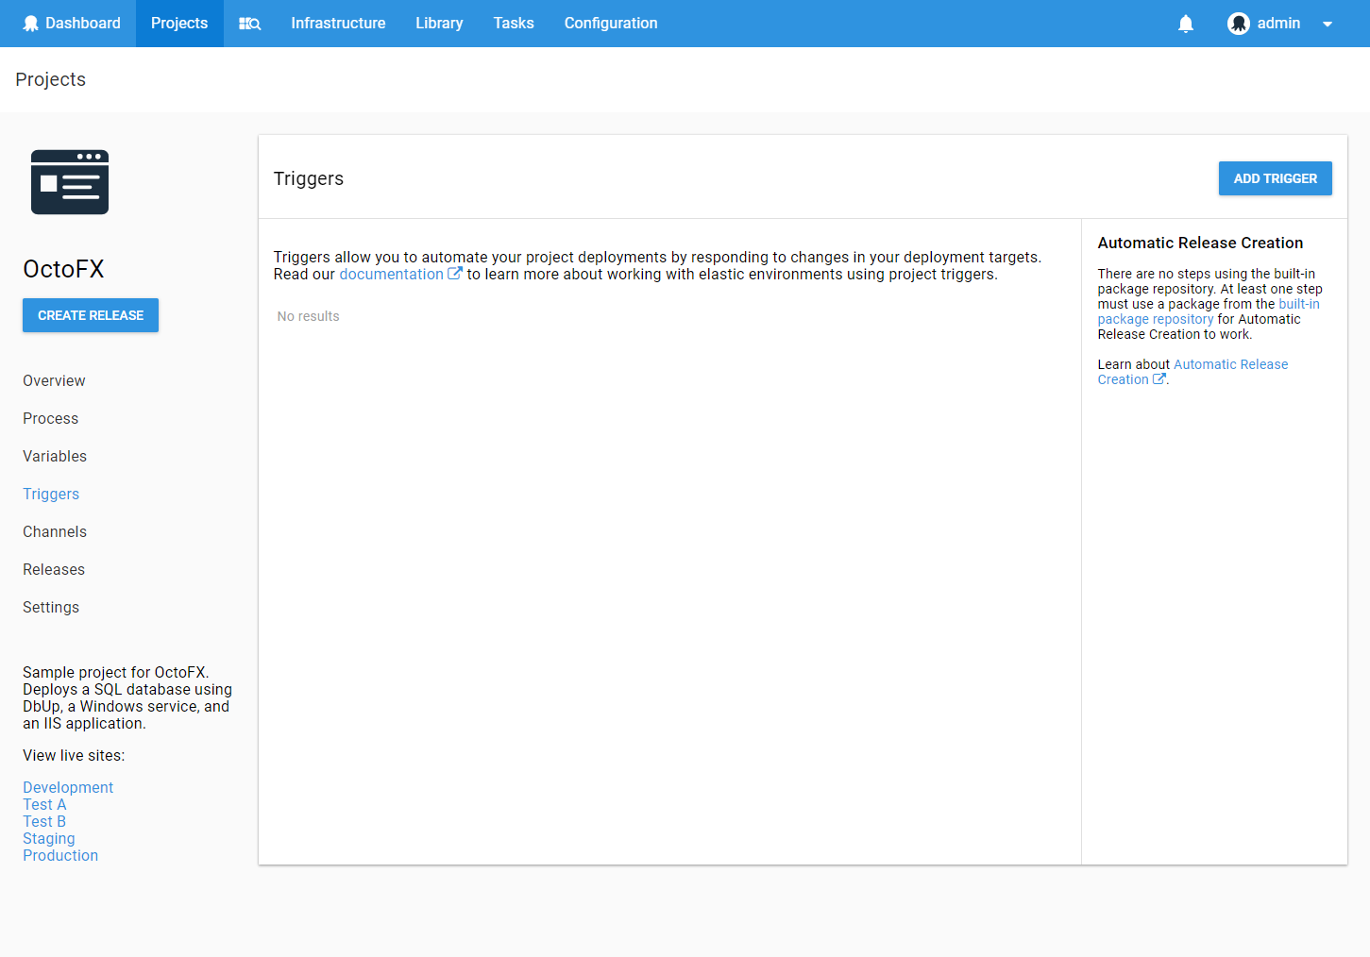
Task: Click the Octopus Dashboard logo icon
Action: (x=31, y=24)
